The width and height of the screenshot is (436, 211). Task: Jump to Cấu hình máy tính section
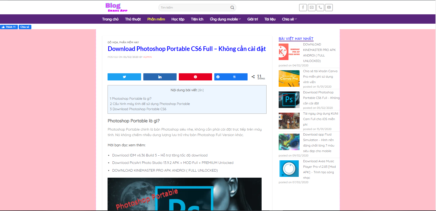[x=150, y=104]
